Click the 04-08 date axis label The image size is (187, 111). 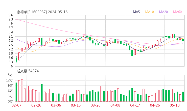tap(115, 105)
